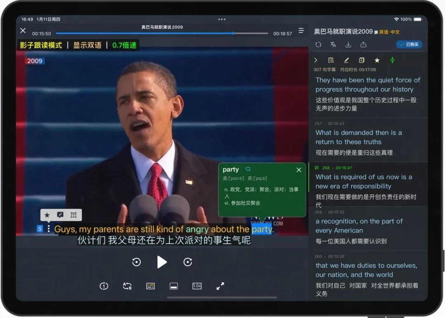Click the translate language icon
This screenshot has height=318, width=445.
coord(333,44)
